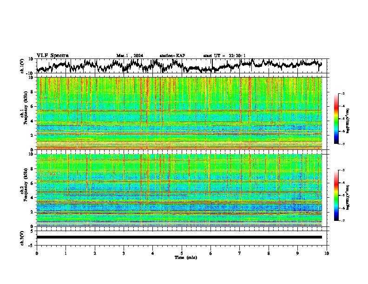Viewport: 368px width, 284px height.
Task: Click the "station=KAP" header label
Action: (x=172, y=56)
